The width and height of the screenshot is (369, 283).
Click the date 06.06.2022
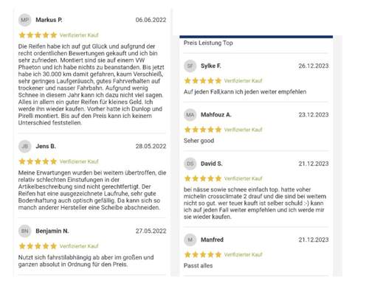pos(151,20)
